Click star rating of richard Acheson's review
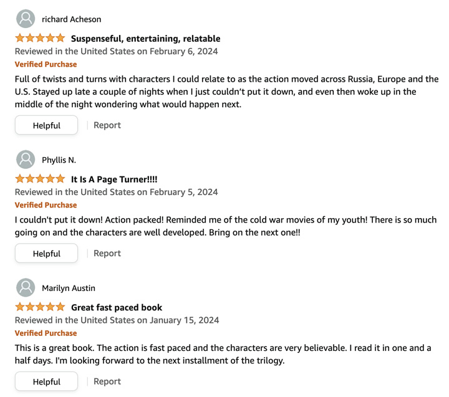The width and height of the screenshot is (449, 397). point(40,38)
